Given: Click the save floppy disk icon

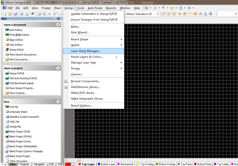Looking at the screenshot, I should [15, 14].
